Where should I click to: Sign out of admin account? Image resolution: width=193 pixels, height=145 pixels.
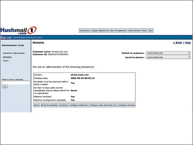click(x=6, y=37)
